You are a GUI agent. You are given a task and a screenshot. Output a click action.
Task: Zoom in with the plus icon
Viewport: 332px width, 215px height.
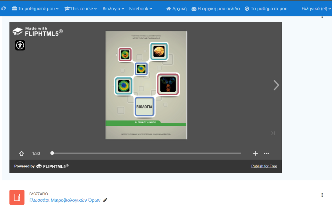[255, 153]
